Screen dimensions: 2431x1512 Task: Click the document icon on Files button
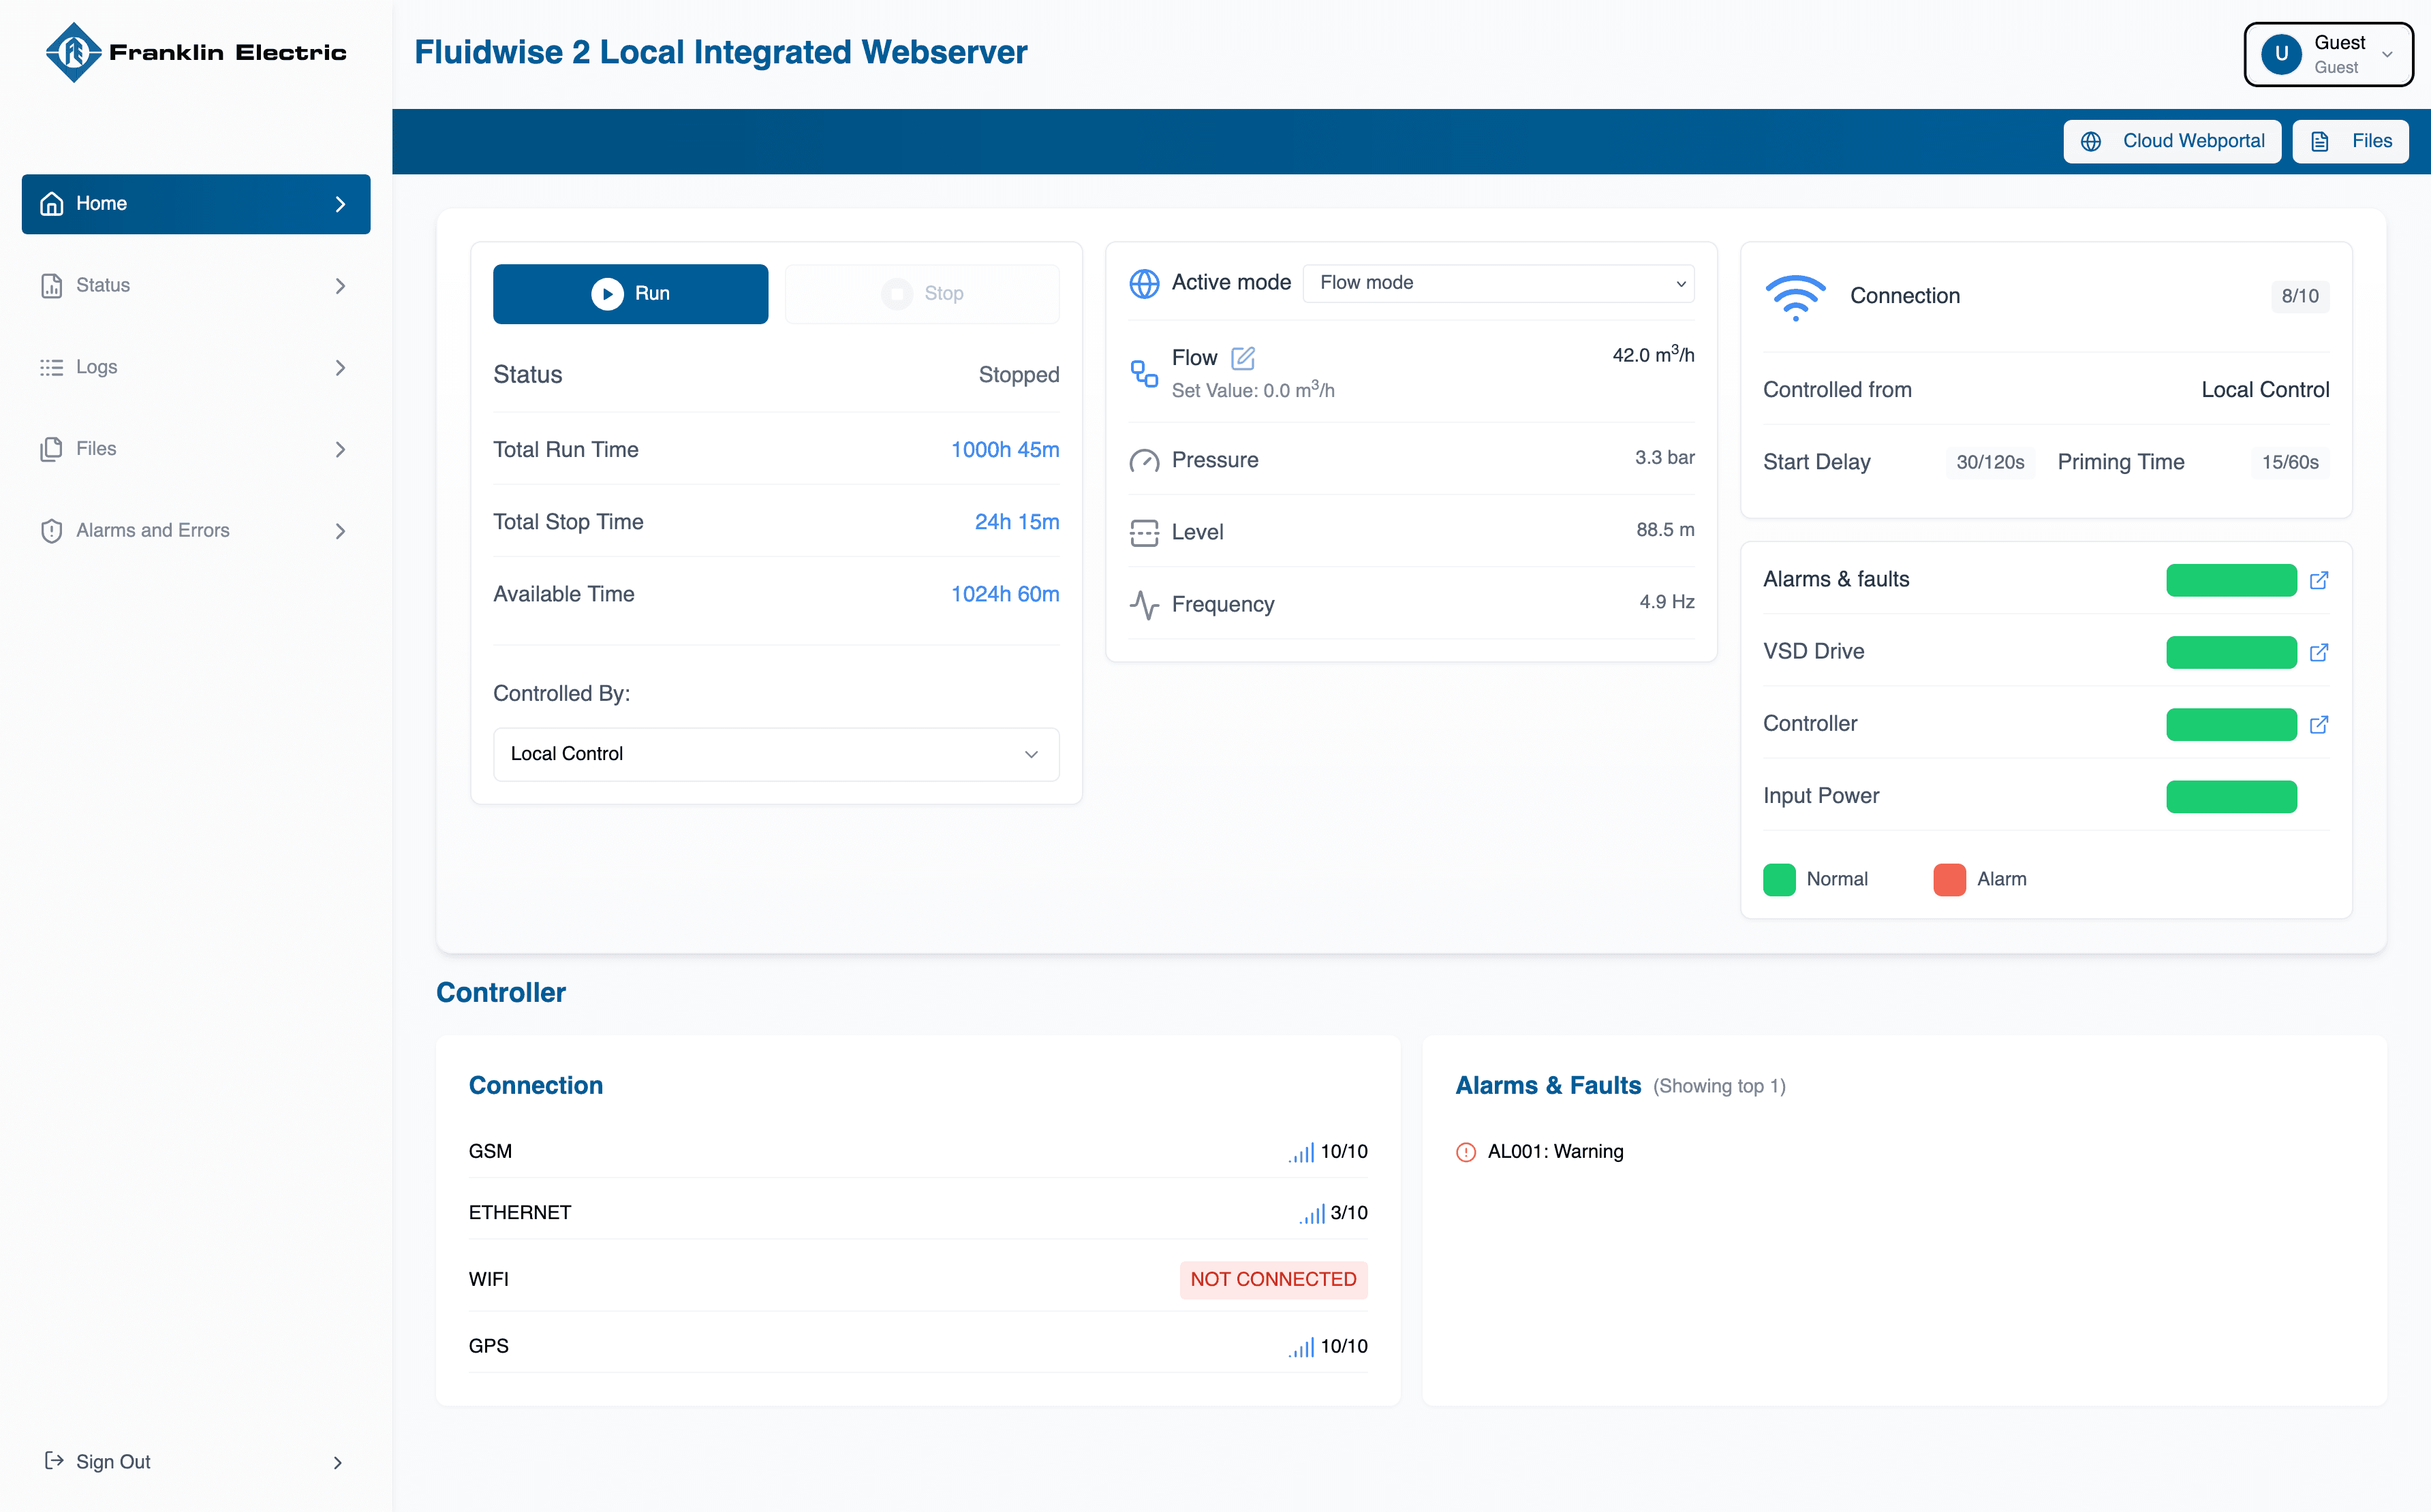pos(2320,142)
